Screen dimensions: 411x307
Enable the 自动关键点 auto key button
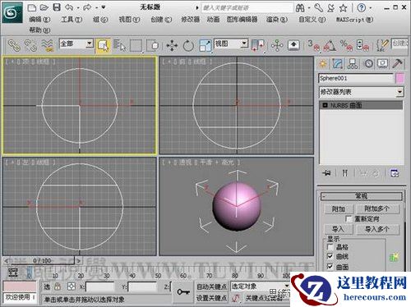pos(211,286)
